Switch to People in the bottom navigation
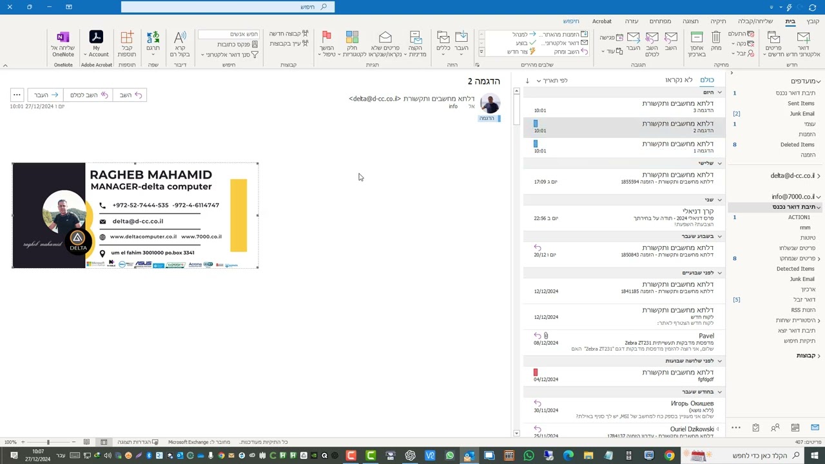This screenshot has height=464, width=825. (x=775, y=427)
